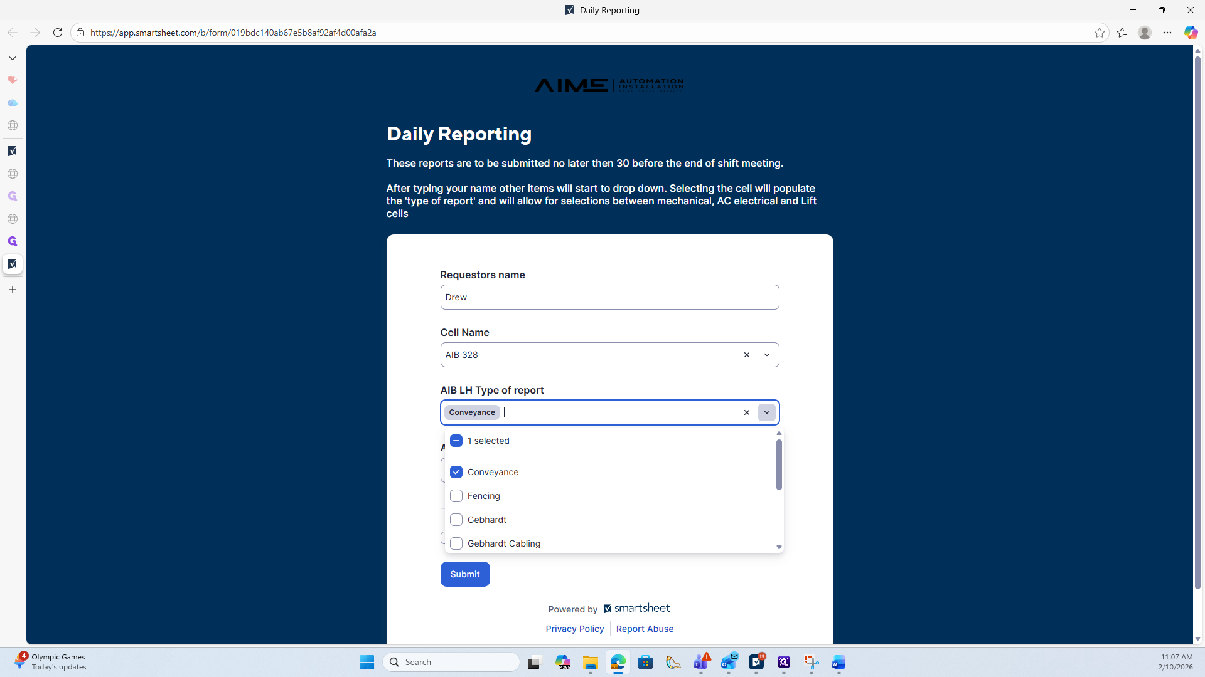
Task: Click the browser refresh icon
Action: (57, 33)
